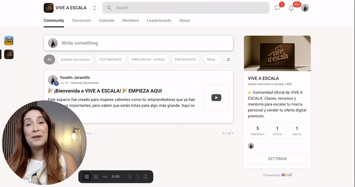Filter posts by TESTIMONIOS

[110, 60]
